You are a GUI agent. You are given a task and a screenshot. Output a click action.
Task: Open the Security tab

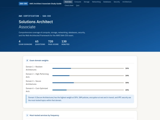tap(117, 2)
